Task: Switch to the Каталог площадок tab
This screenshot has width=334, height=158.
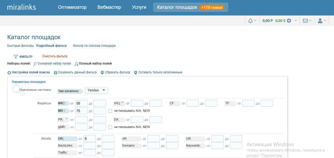Action: click(x=177, y=7)
